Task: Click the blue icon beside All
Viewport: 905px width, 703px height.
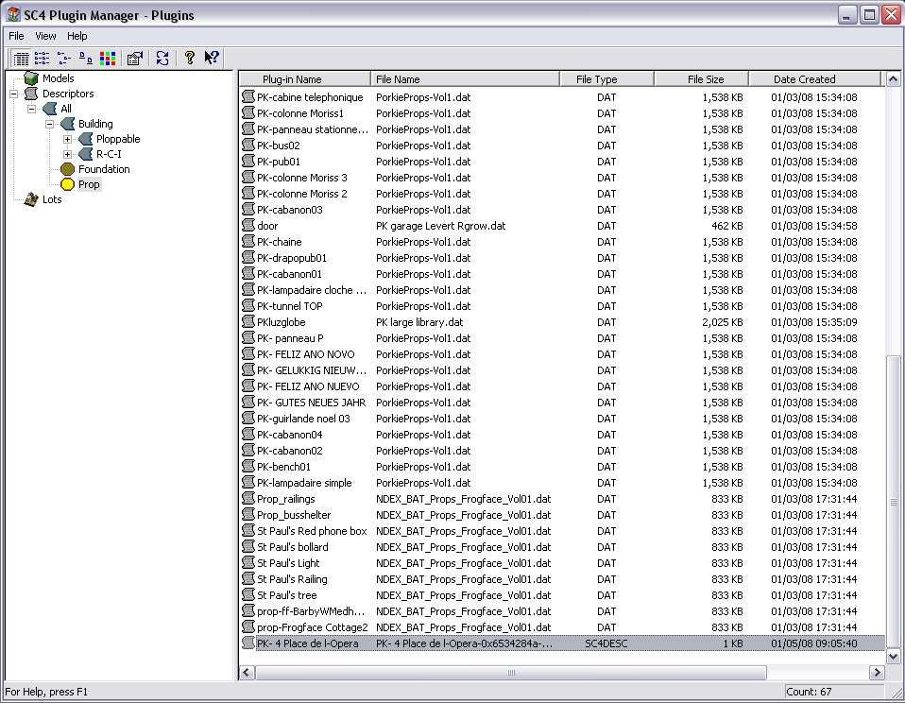Action: pos(50,109)
